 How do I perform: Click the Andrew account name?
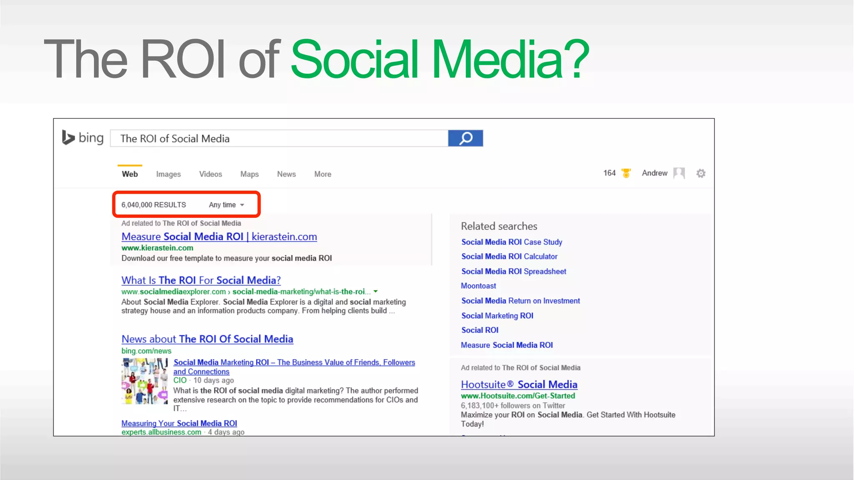tap(654, 173)
